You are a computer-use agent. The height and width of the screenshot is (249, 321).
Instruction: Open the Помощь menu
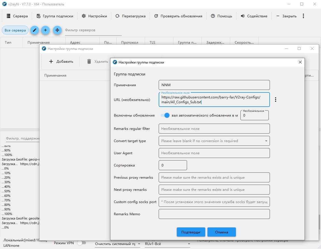(x=221, y=16)
